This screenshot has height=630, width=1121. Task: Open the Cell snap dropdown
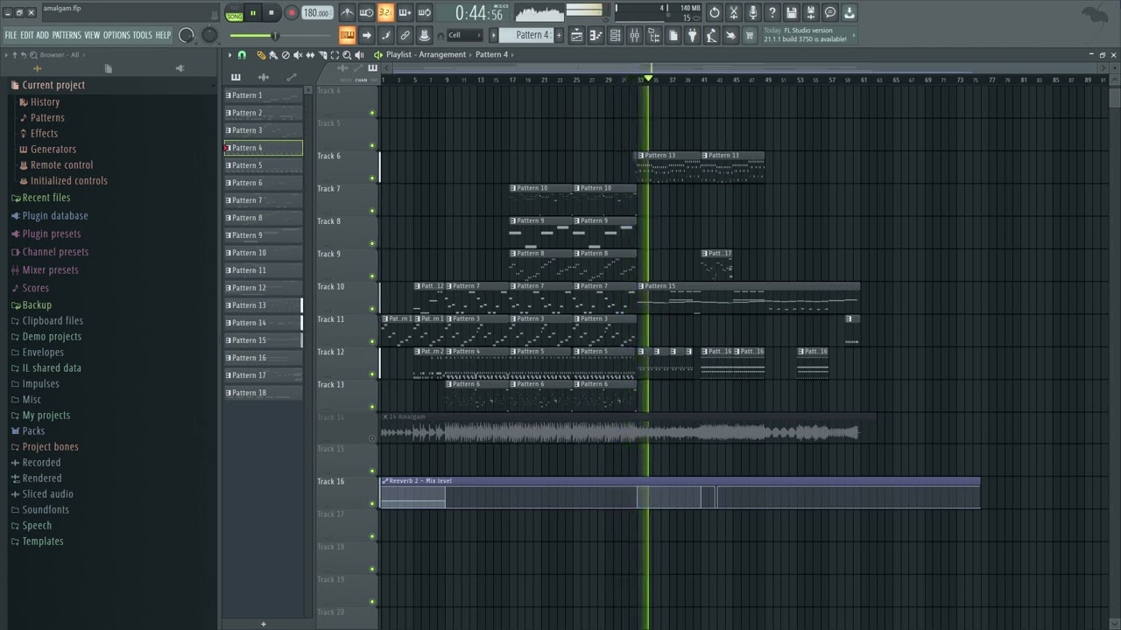tap(463, 35)
